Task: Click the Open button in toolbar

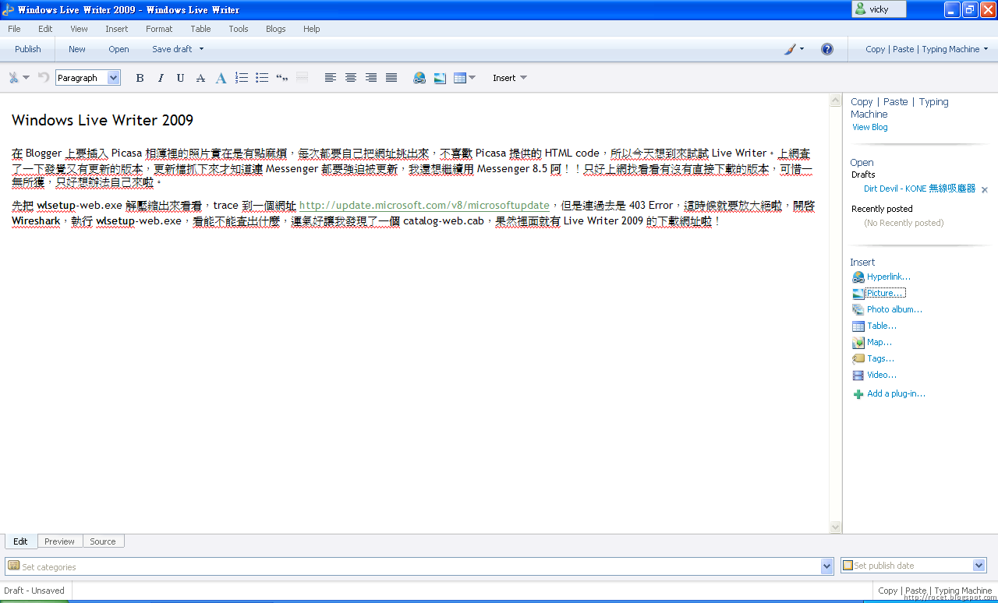Action: (119, 49)
